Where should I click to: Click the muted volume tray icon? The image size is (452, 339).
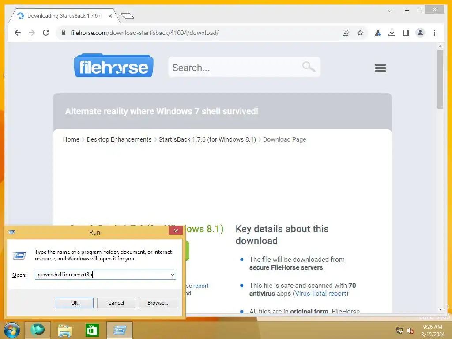410,331
